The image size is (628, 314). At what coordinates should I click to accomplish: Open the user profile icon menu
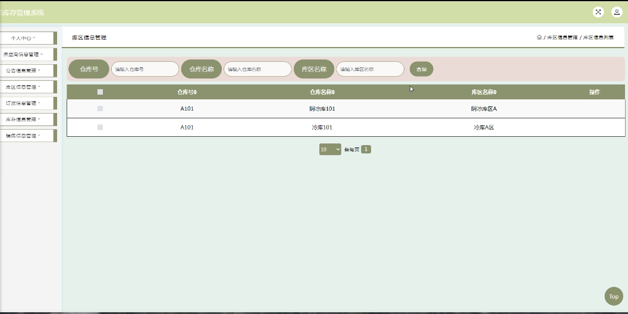[x=617, y=12]
